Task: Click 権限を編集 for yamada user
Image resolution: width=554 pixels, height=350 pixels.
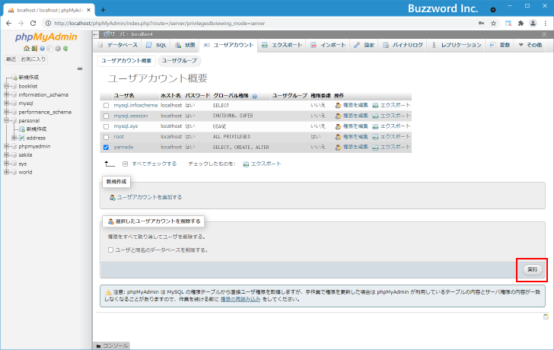Action: (x=350, y=147)
